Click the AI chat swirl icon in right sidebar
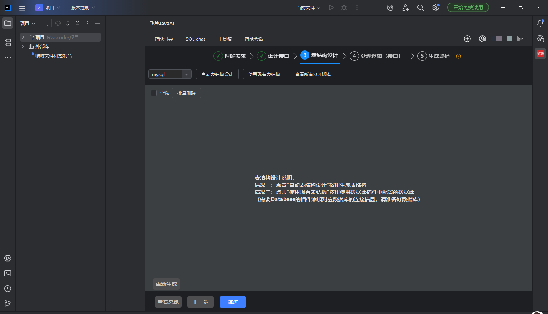This screenshot has height=314, width=548. [x=540, y=38]
